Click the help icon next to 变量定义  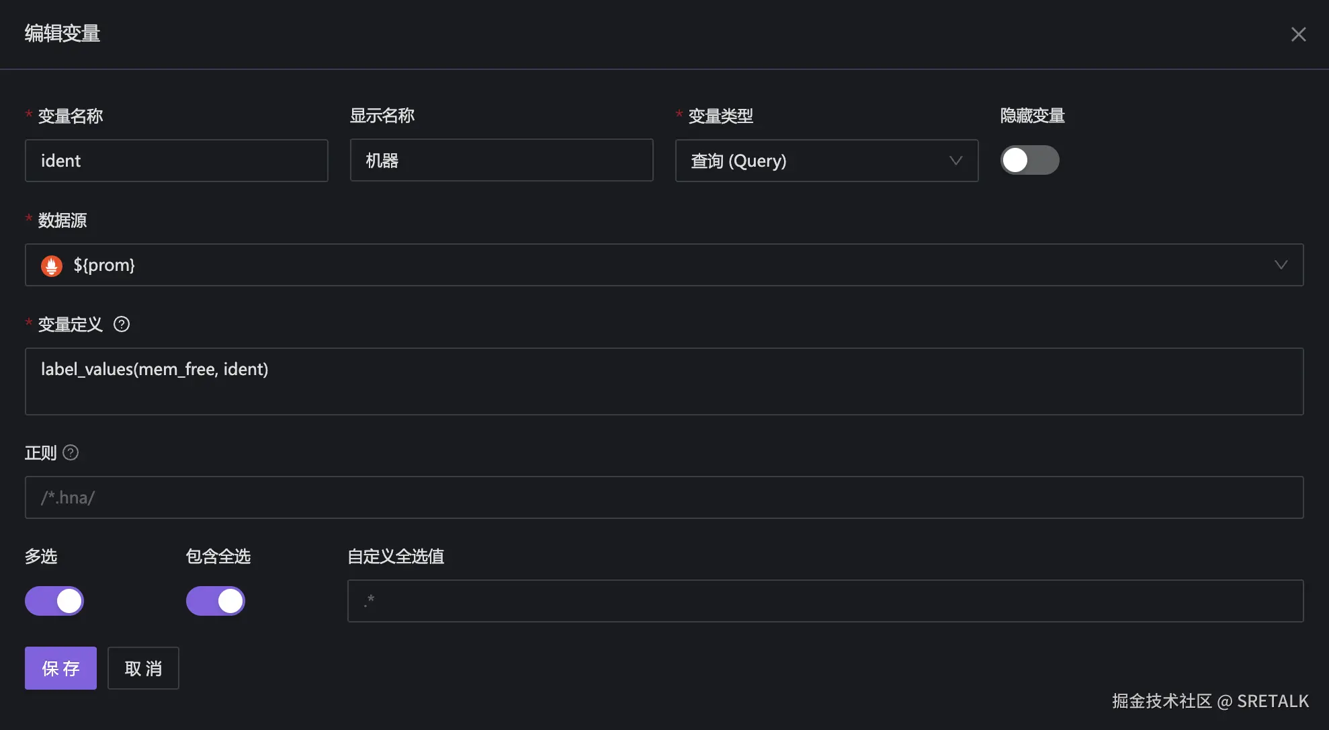pyautogui.click(x=122, y=325)
